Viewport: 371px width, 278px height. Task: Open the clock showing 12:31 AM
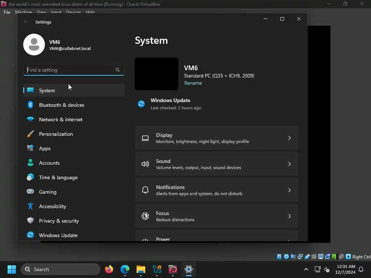pyautogui.click(x=345, y=269)
